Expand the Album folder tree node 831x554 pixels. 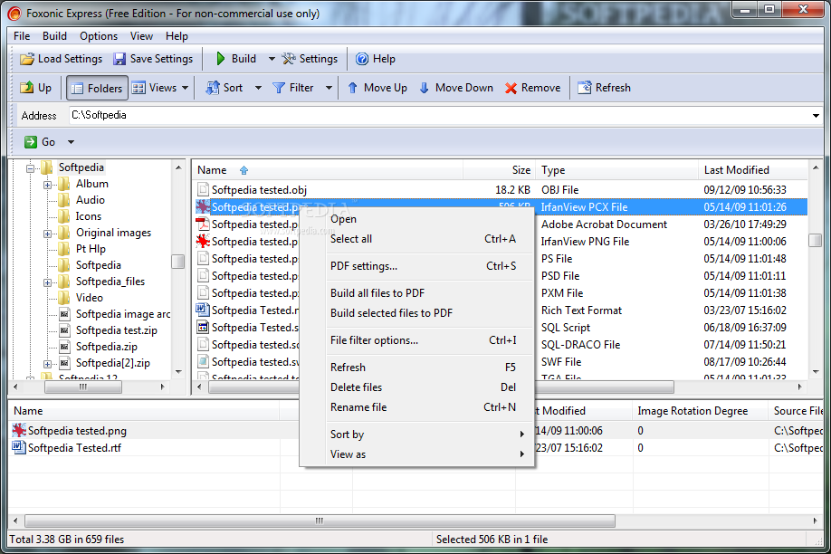(48, 185)
